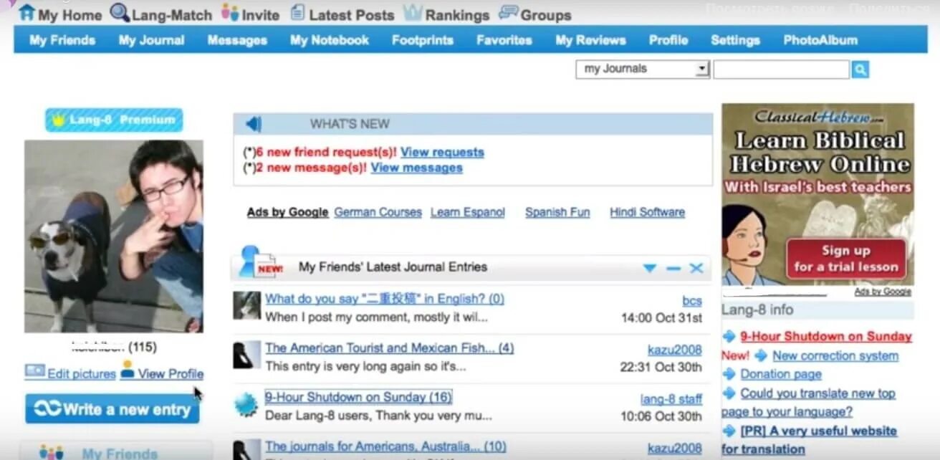This screenshot has width=940, height=460.
Task: Click Learn Espanol ad link
Action: 468,212
